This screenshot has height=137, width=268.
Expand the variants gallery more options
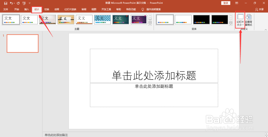231,24
